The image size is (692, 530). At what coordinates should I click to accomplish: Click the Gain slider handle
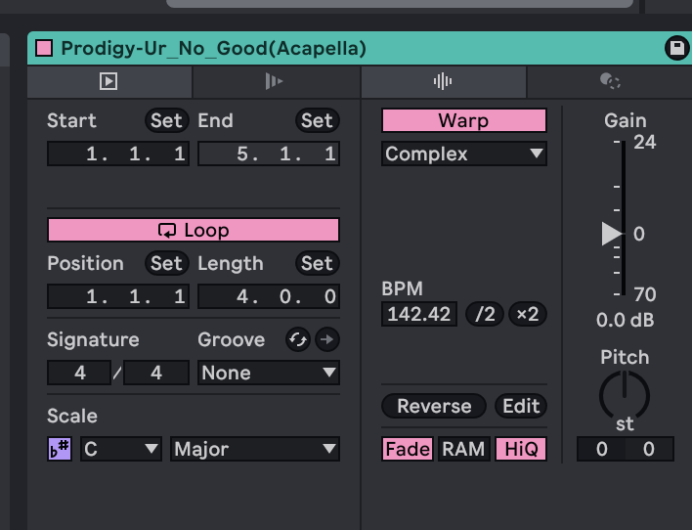coord(612,234)
